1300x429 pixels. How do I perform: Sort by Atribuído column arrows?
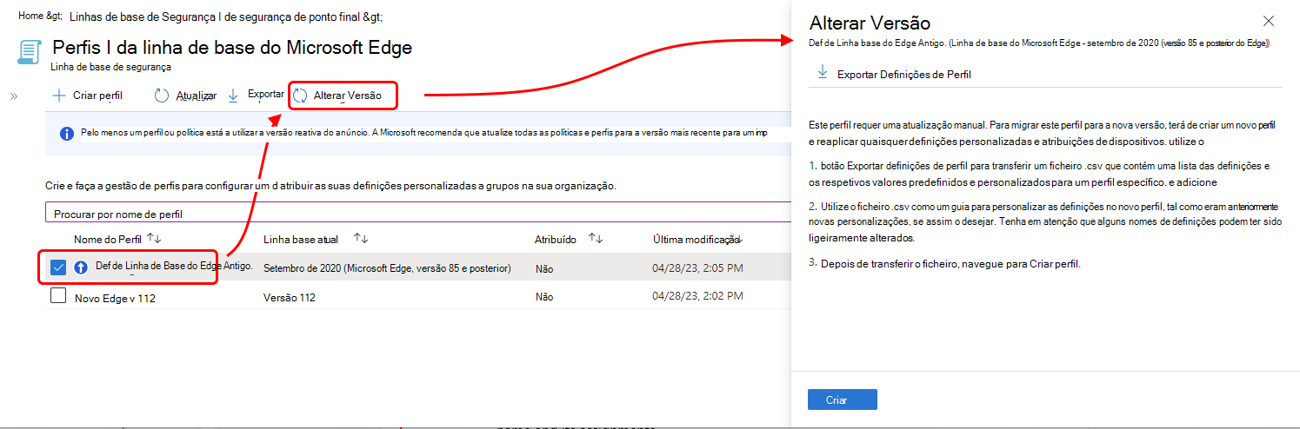(597, 238)
